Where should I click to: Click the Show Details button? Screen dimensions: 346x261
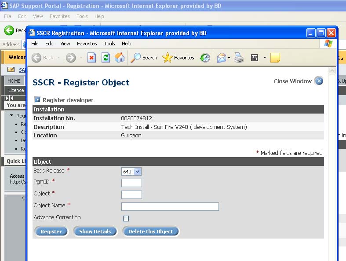95,232
